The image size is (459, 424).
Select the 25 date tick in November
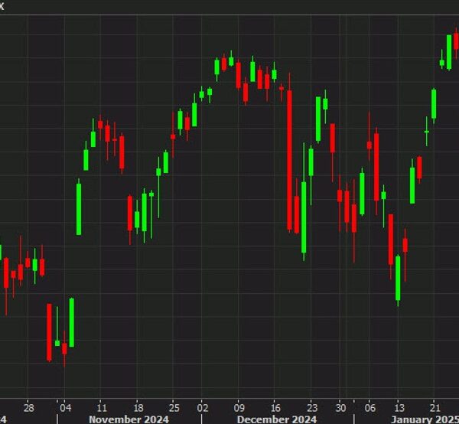pos(174,407)
